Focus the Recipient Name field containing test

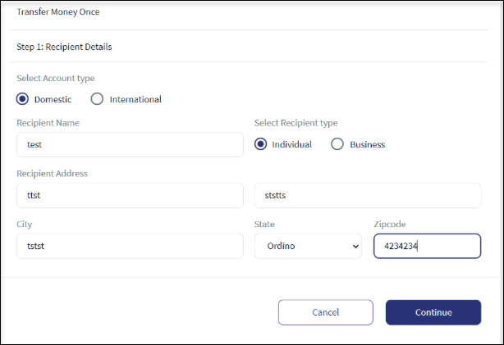coord(130,145)
